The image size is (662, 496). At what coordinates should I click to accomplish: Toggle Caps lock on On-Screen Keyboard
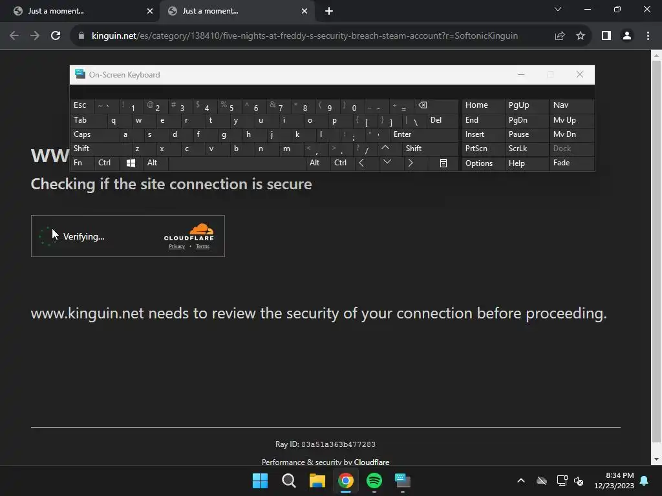[94, 134]
